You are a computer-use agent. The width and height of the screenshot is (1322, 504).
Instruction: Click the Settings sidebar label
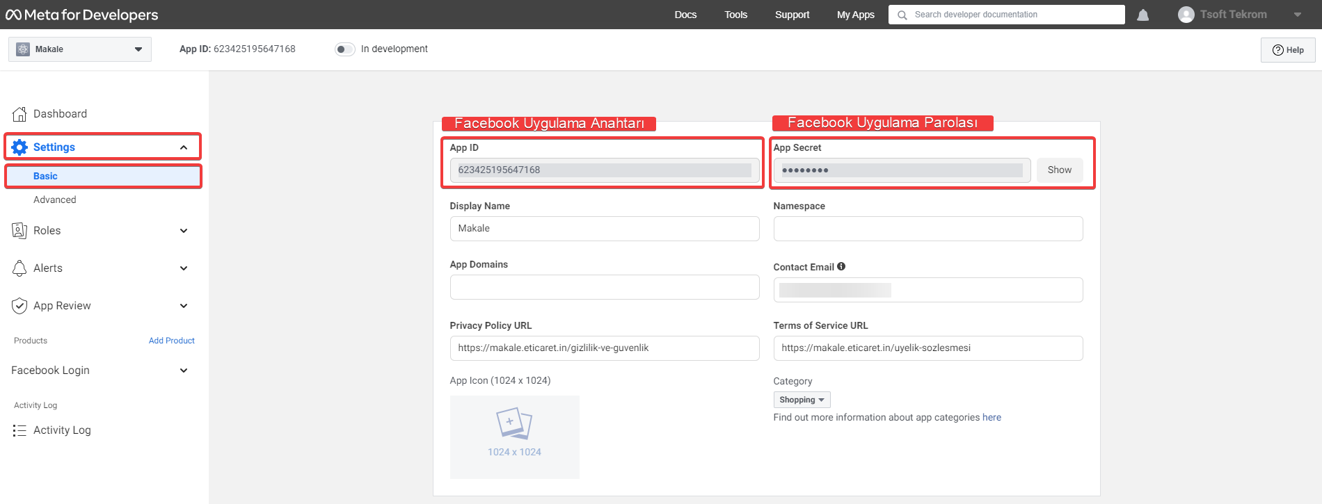[54, 147]
